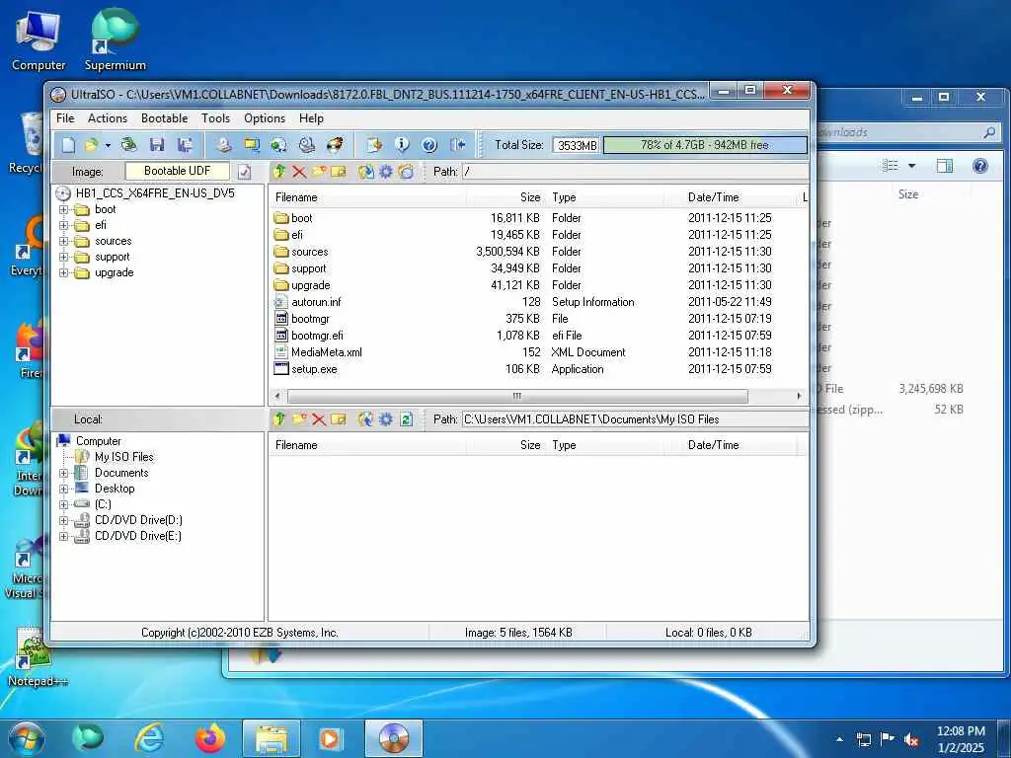
Task: Open the Tools menu
Action: [215, 118]
